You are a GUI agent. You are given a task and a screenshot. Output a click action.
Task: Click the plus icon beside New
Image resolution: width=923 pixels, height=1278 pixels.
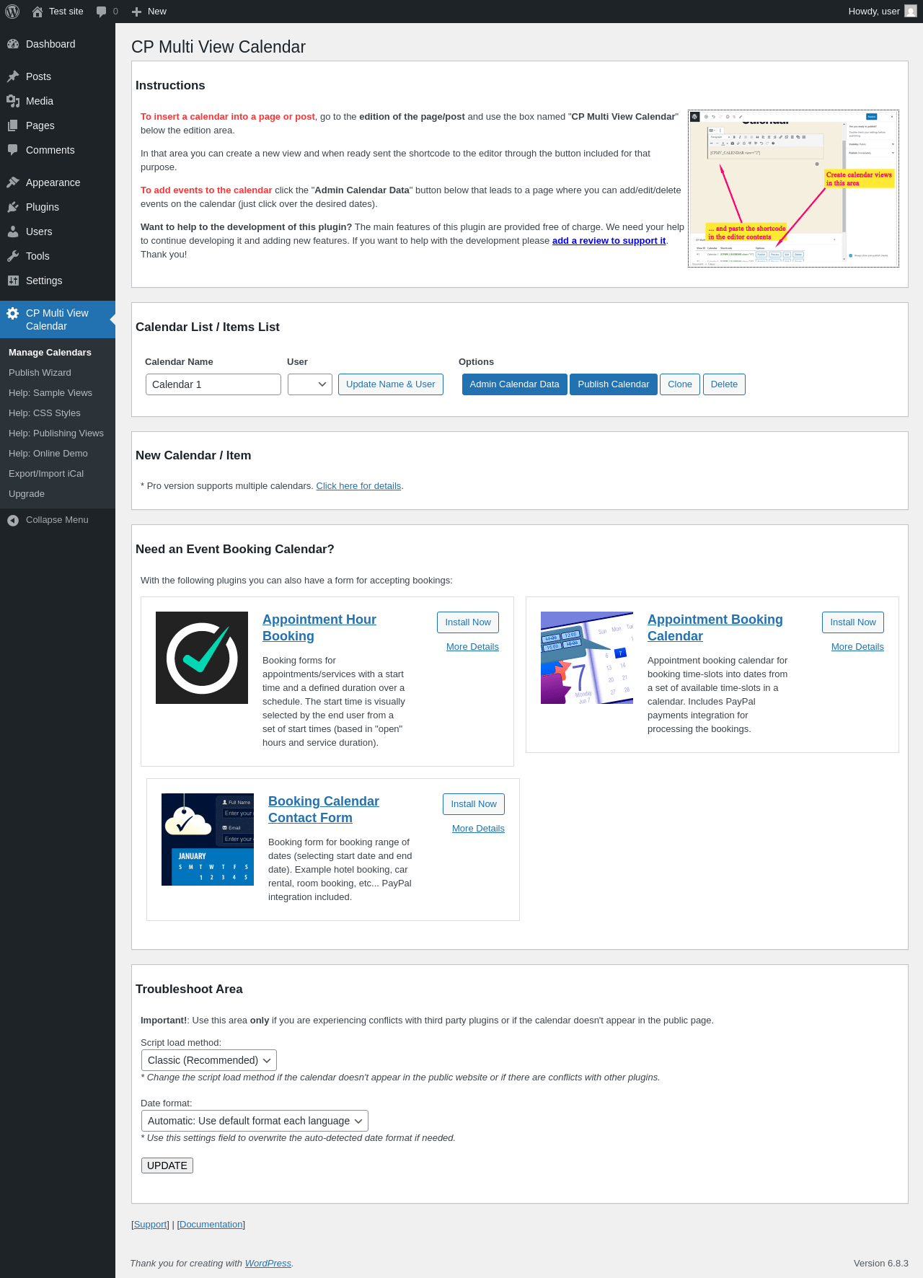(136, 12)
